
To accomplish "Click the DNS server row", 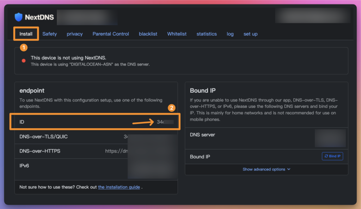I will click(267, 138).
